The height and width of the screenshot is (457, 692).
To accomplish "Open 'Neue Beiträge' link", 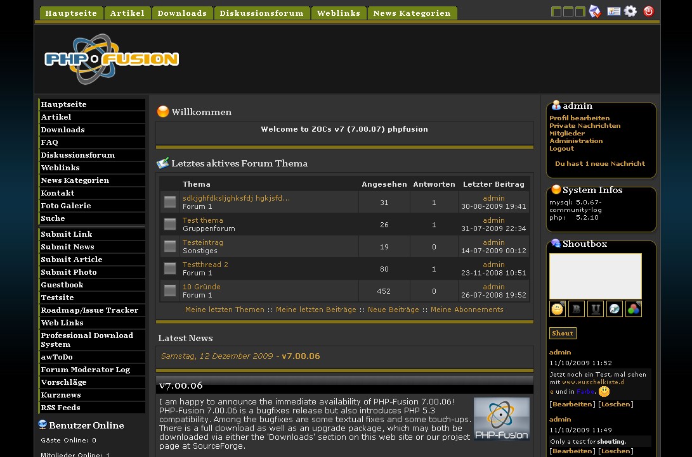I will 393,310.
